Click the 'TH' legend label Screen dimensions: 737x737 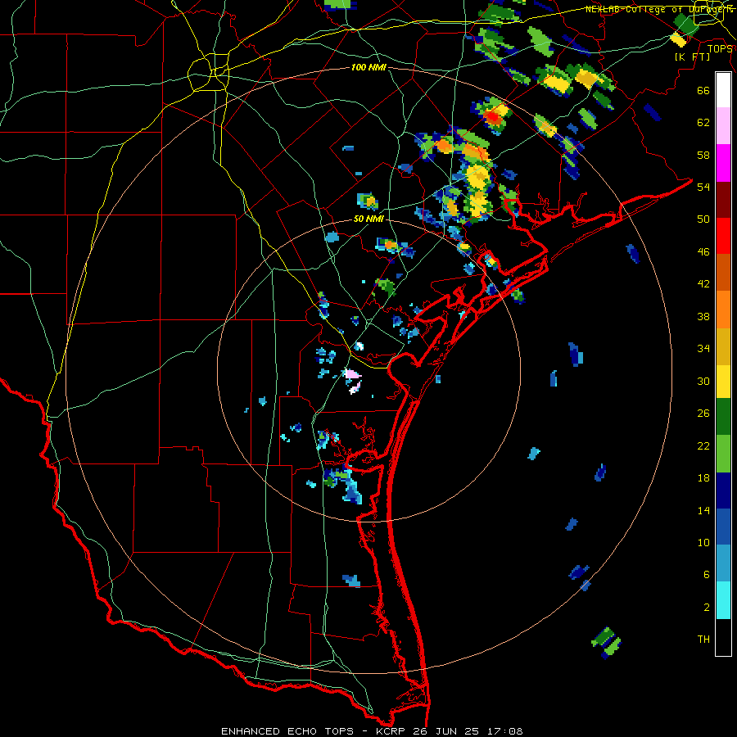tap(703, 640)
